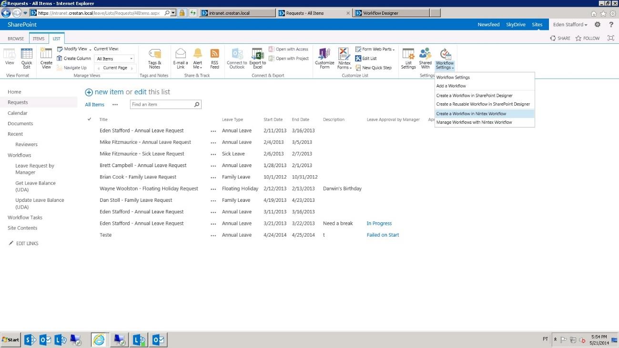Screen dimensions: 619x348
Task: Click the E-mail a Link icon
Action: [181, 59]
